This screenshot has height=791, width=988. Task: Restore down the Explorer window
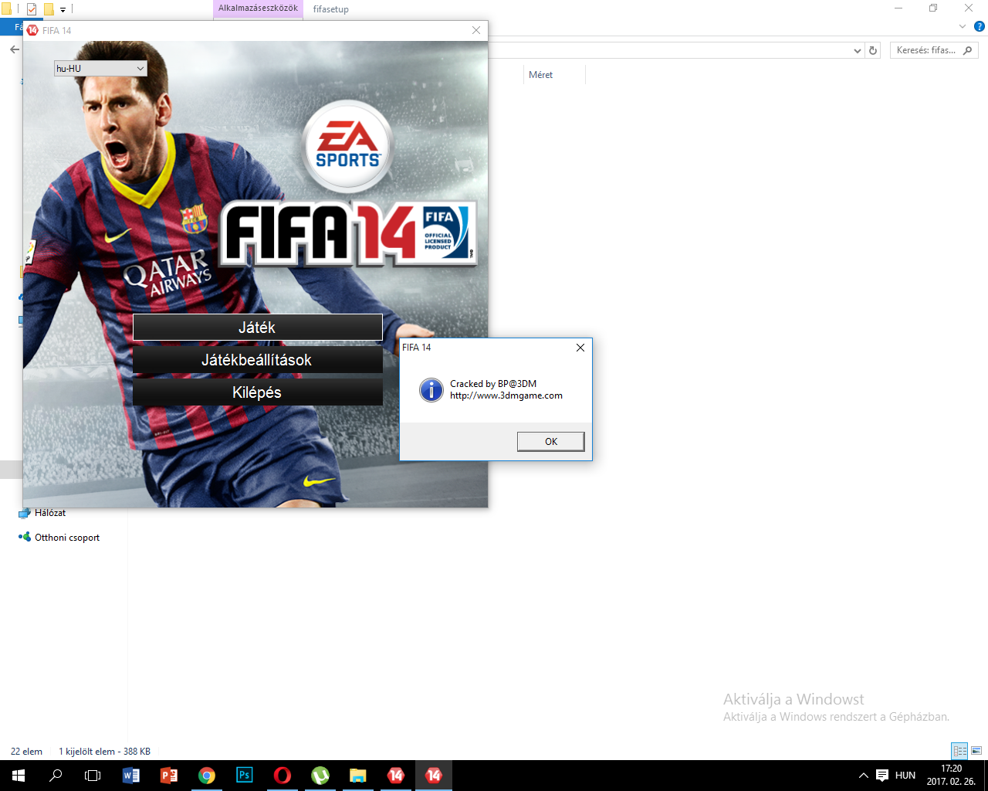(933, 8)
